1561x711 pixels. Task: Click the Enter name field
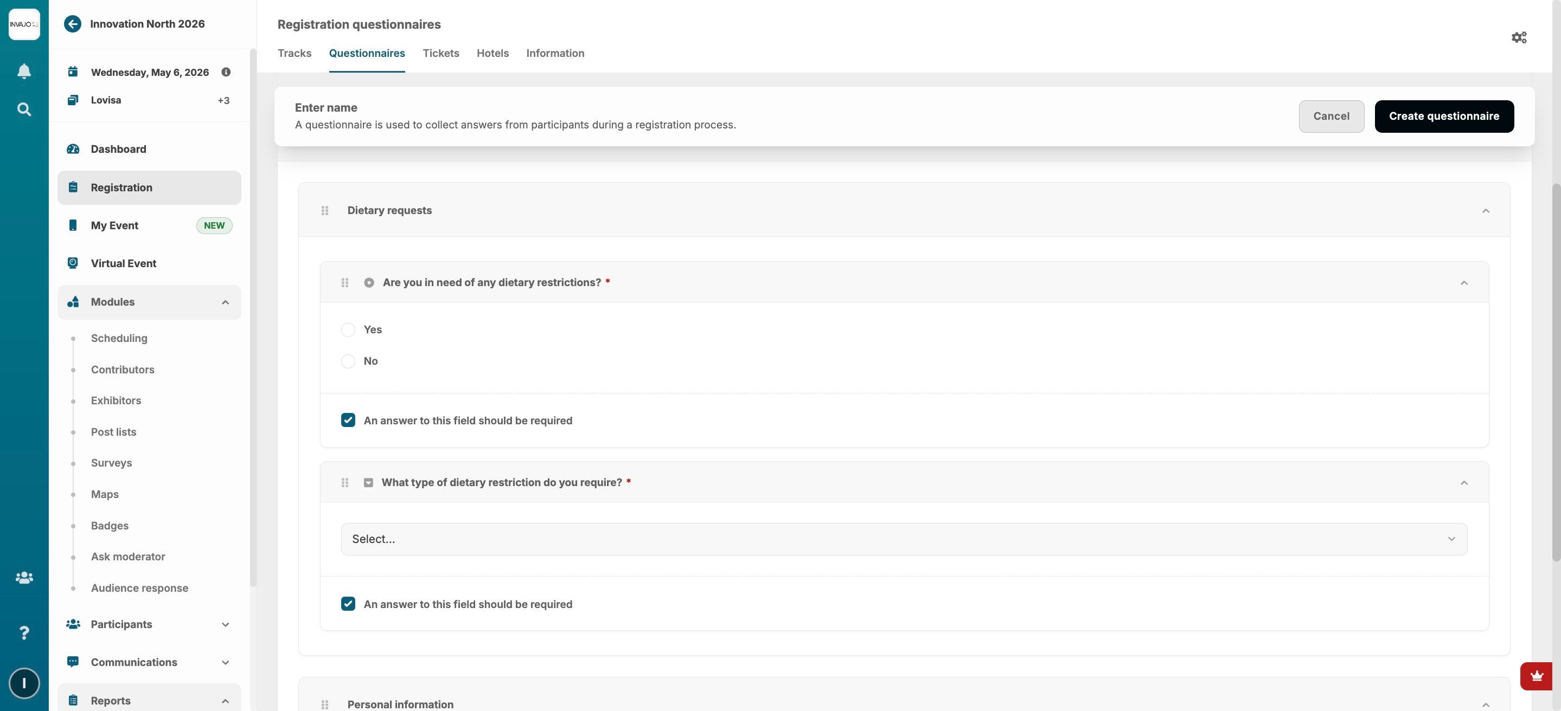point(326,108)
